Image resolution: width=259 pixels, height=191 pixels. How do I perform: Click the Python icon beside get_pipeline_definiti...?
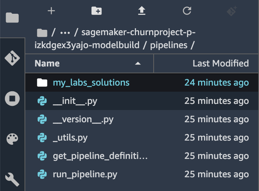[x=42, y=156]
